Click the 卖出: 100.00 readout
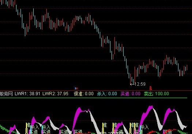The image size is (192, 134). [x=157, y=94]
